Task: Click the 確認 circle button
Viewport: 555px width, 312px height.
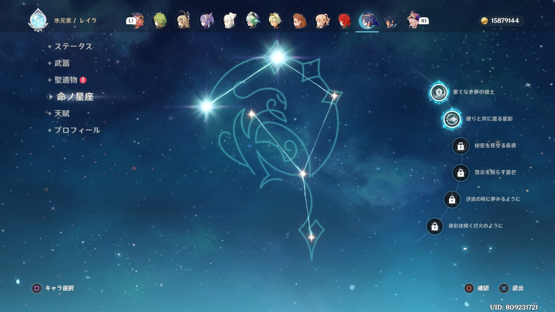Action: (469, 288)
